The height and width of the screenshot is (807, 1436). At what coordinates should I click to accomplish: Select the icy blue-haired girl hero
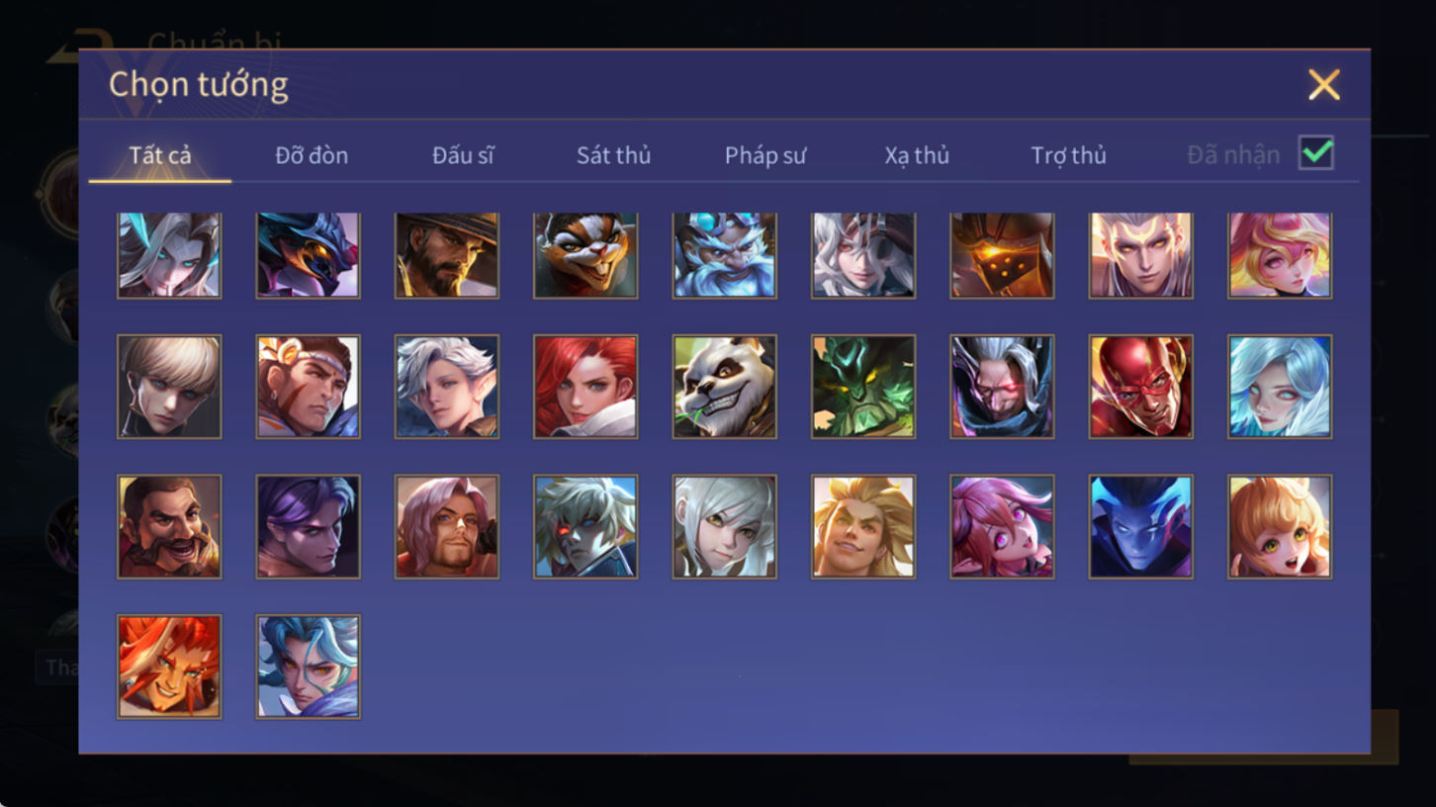click(1280, 387)
